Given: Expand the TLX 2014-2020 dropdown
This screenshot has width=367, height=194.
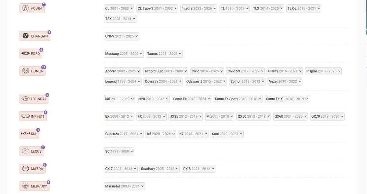Looking at the screenshot, I should 268,8.
